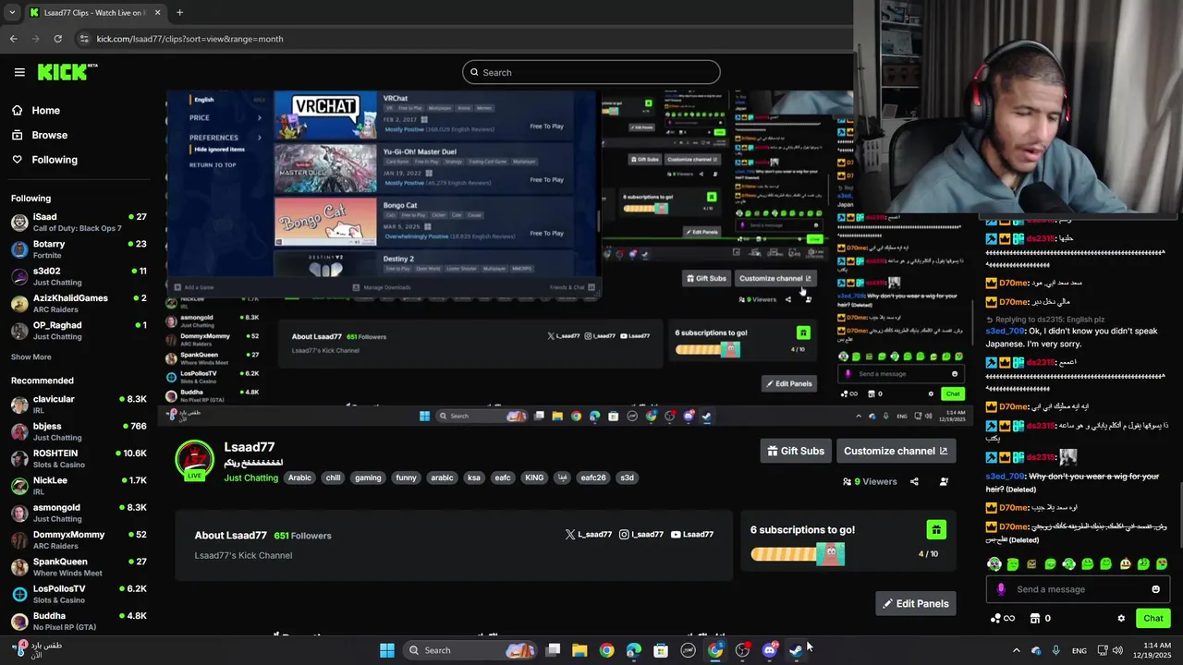Select the KING tag
Viewport: 1183px width, 665px height.
(534, 478)
